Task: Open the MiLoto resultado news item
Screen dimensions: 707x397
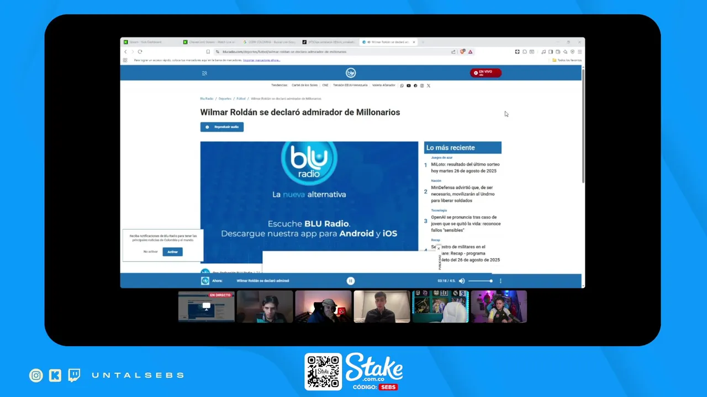Action: [464, 168]
